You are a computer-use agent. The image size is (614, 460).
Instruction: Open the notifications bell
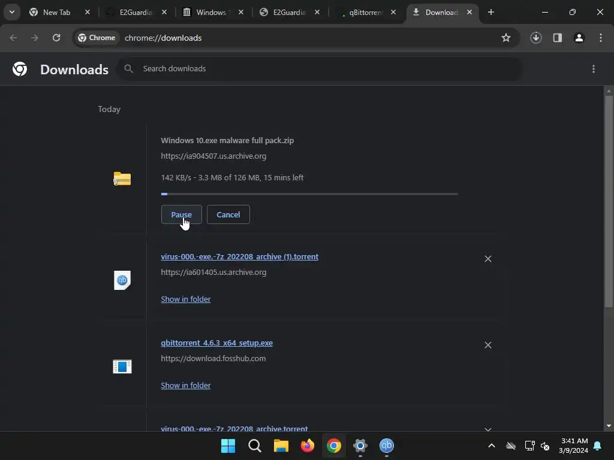coord(597,446)
